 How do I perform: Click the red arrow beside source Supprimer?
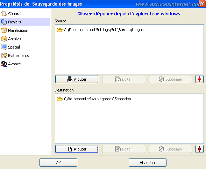click(199, 79)
